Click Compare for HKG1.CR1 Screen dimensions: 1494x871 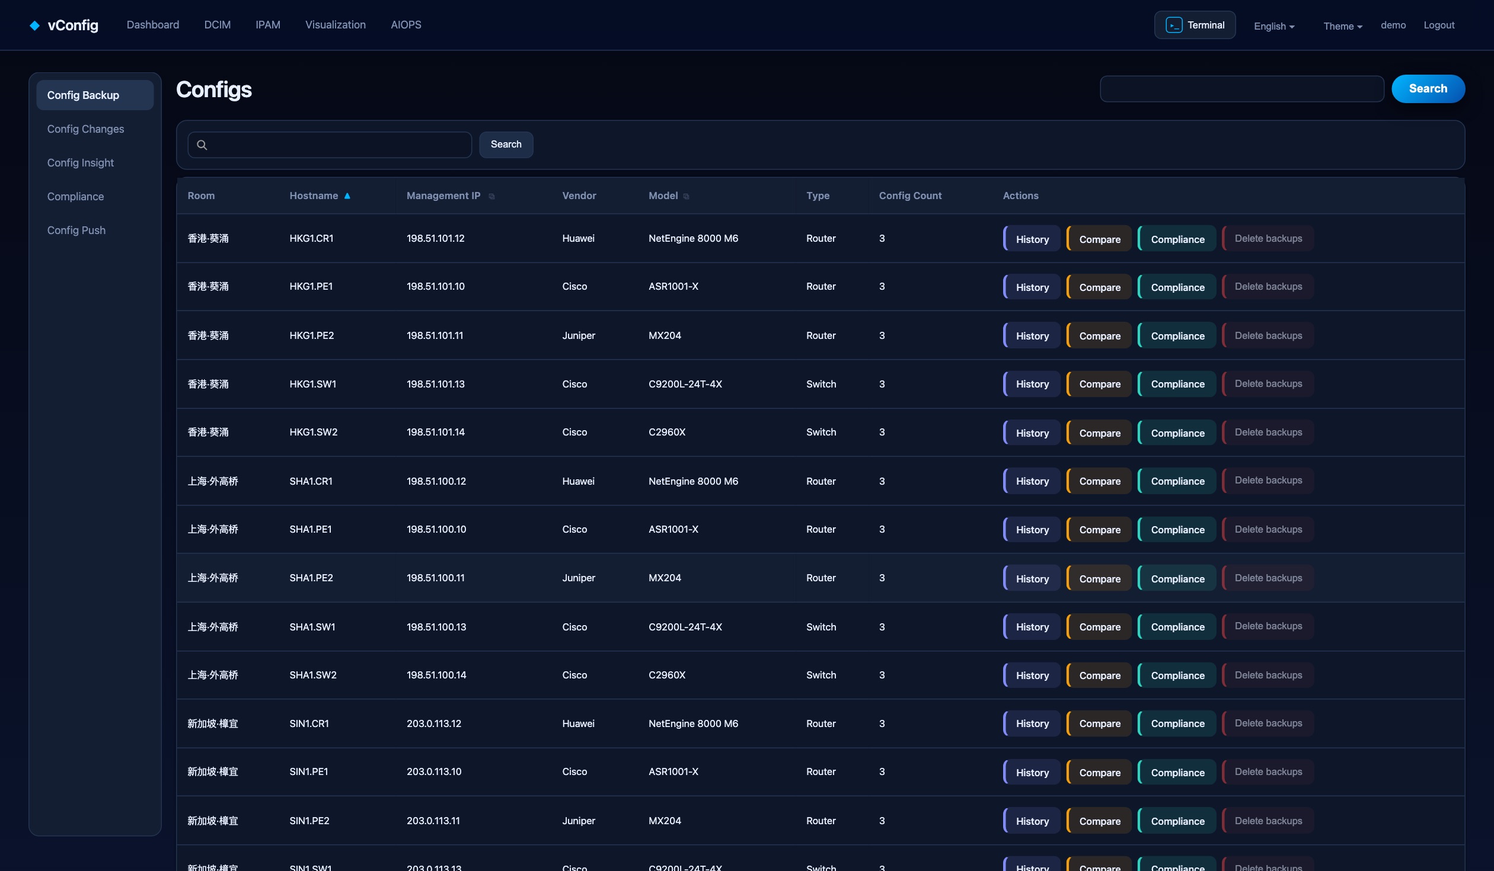[x=1099, y=239]
